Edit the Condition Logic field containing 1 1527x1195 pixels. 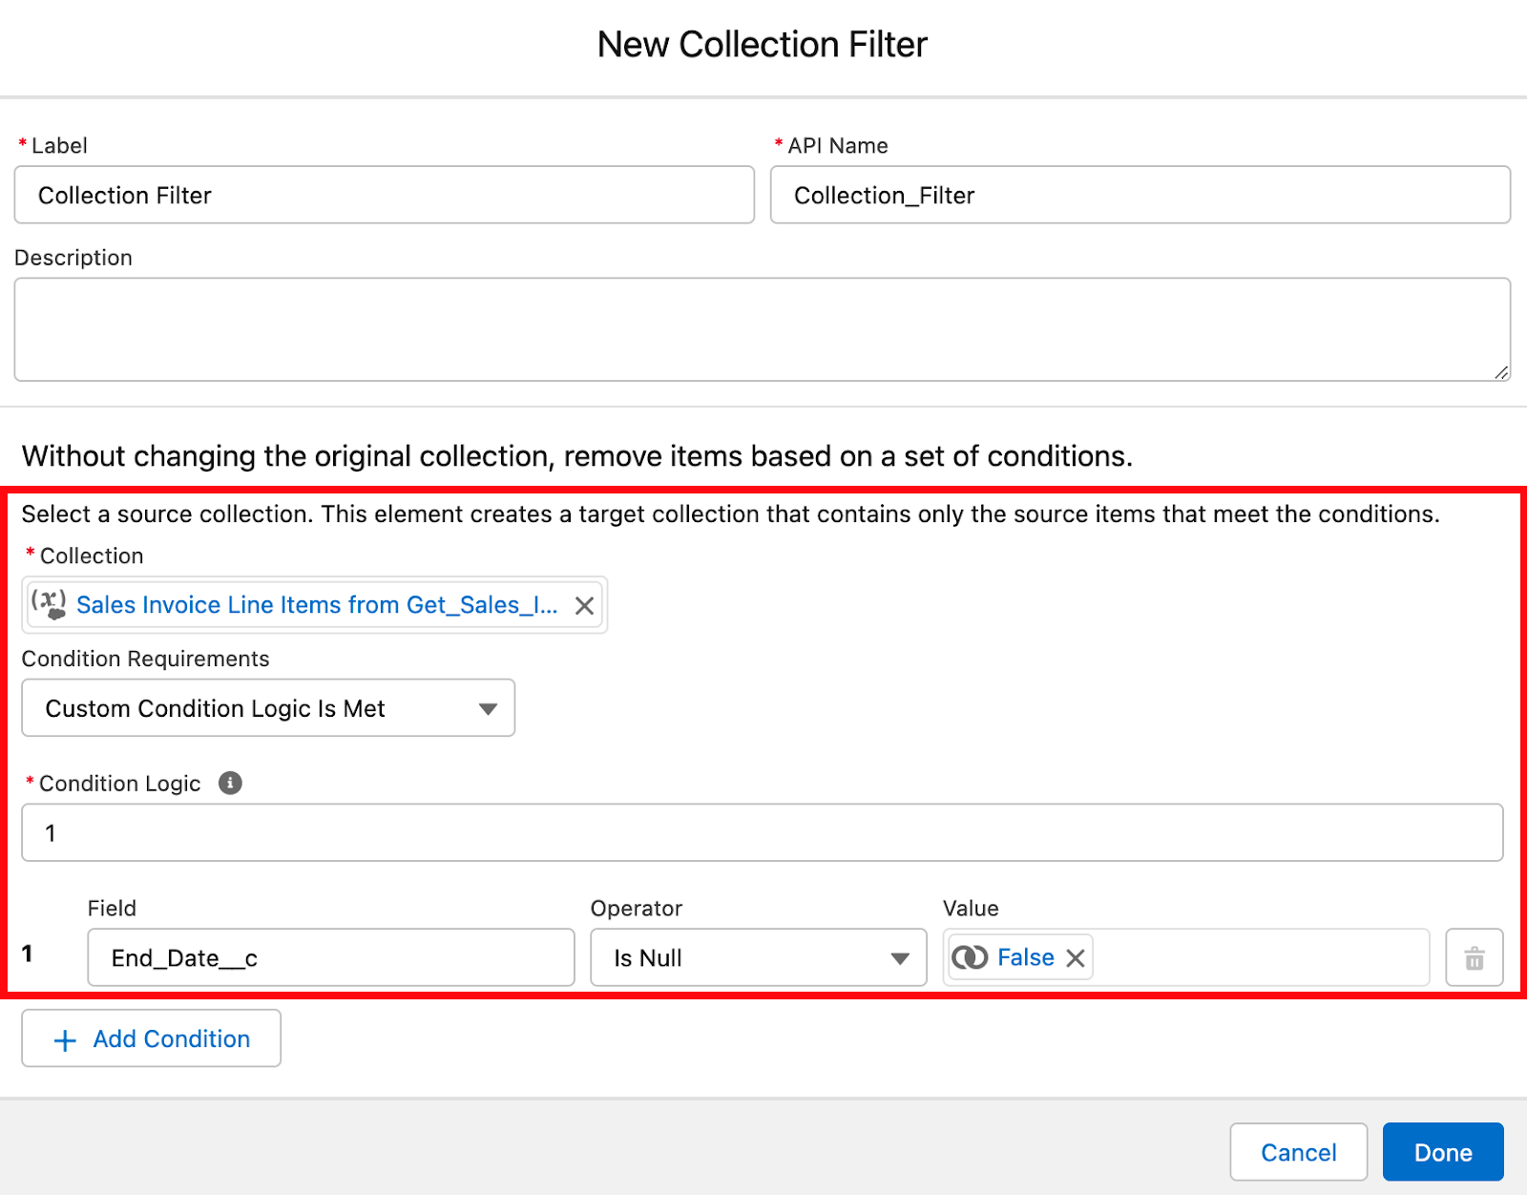[762, 831]
